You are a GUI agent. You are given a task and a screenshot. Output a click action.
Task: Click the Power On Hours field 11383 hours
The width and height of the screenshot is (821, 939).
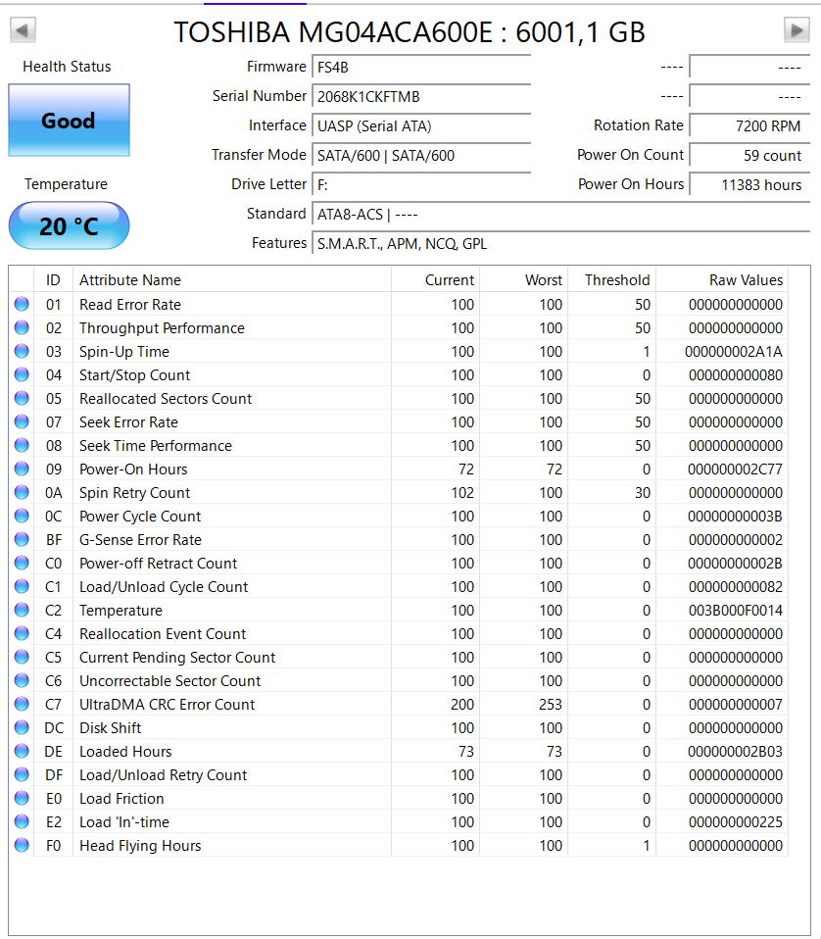click(x=749, y=184)
